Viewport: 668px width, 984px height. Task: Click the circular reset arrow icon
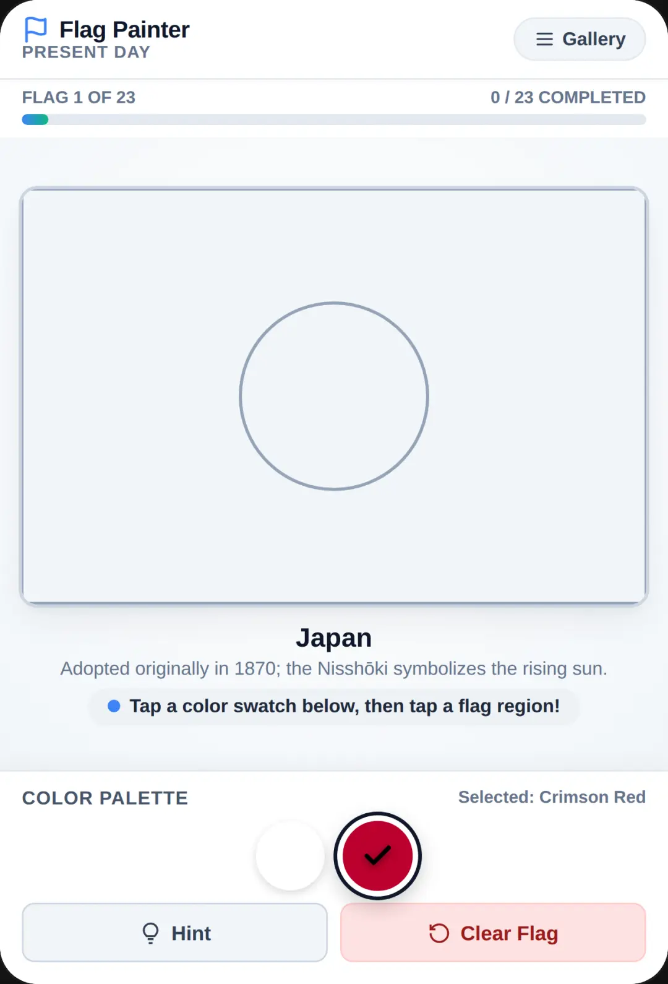439,933
